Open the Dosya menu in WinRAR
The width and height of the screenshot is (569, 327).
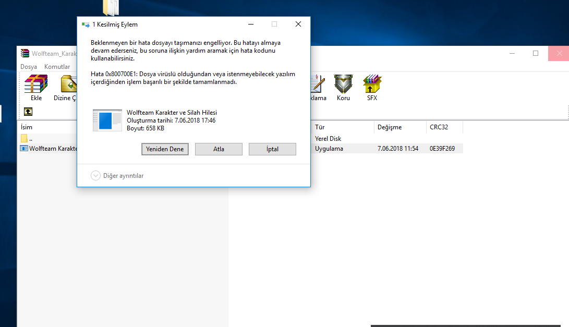29,67
